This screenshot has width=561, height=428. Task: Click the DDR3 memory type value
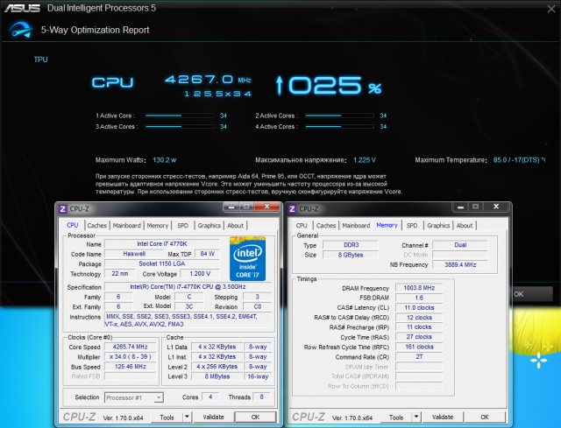[351, 245]
